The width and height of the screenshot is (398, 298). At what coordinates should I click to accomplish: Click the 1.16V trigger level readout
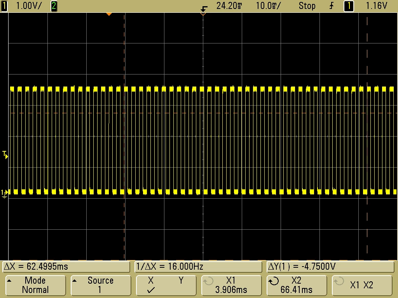click(376, 6)
